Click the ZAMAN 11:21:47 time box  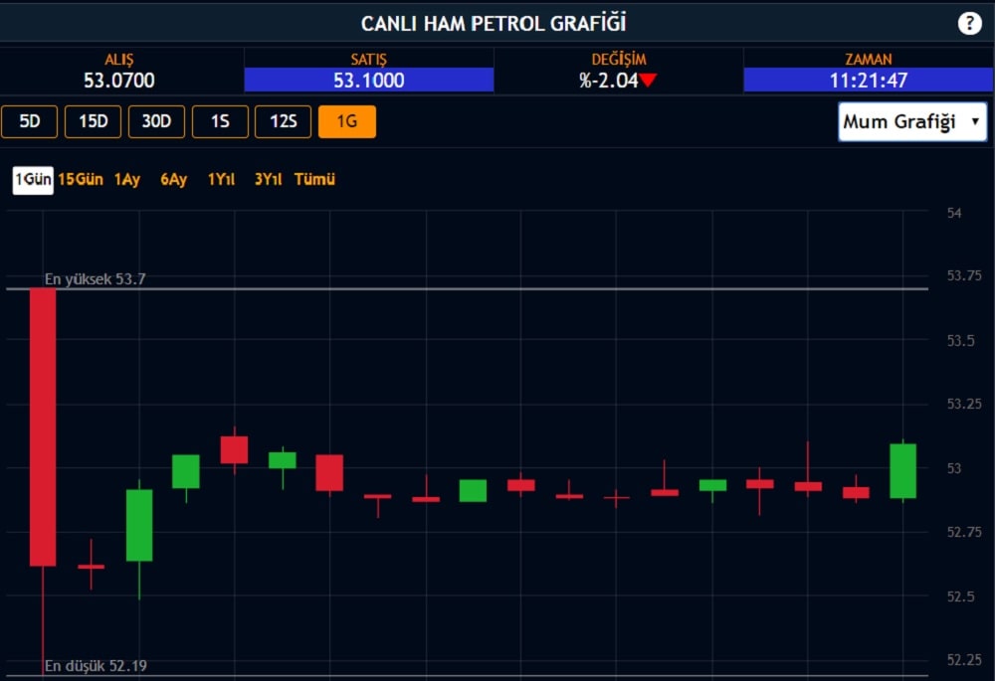(868, 81)
